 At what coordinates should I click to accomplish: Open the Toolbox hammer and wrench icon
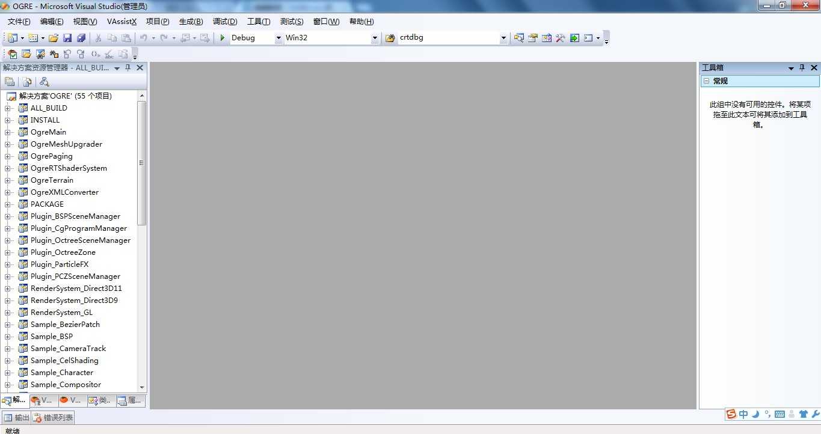561,38
